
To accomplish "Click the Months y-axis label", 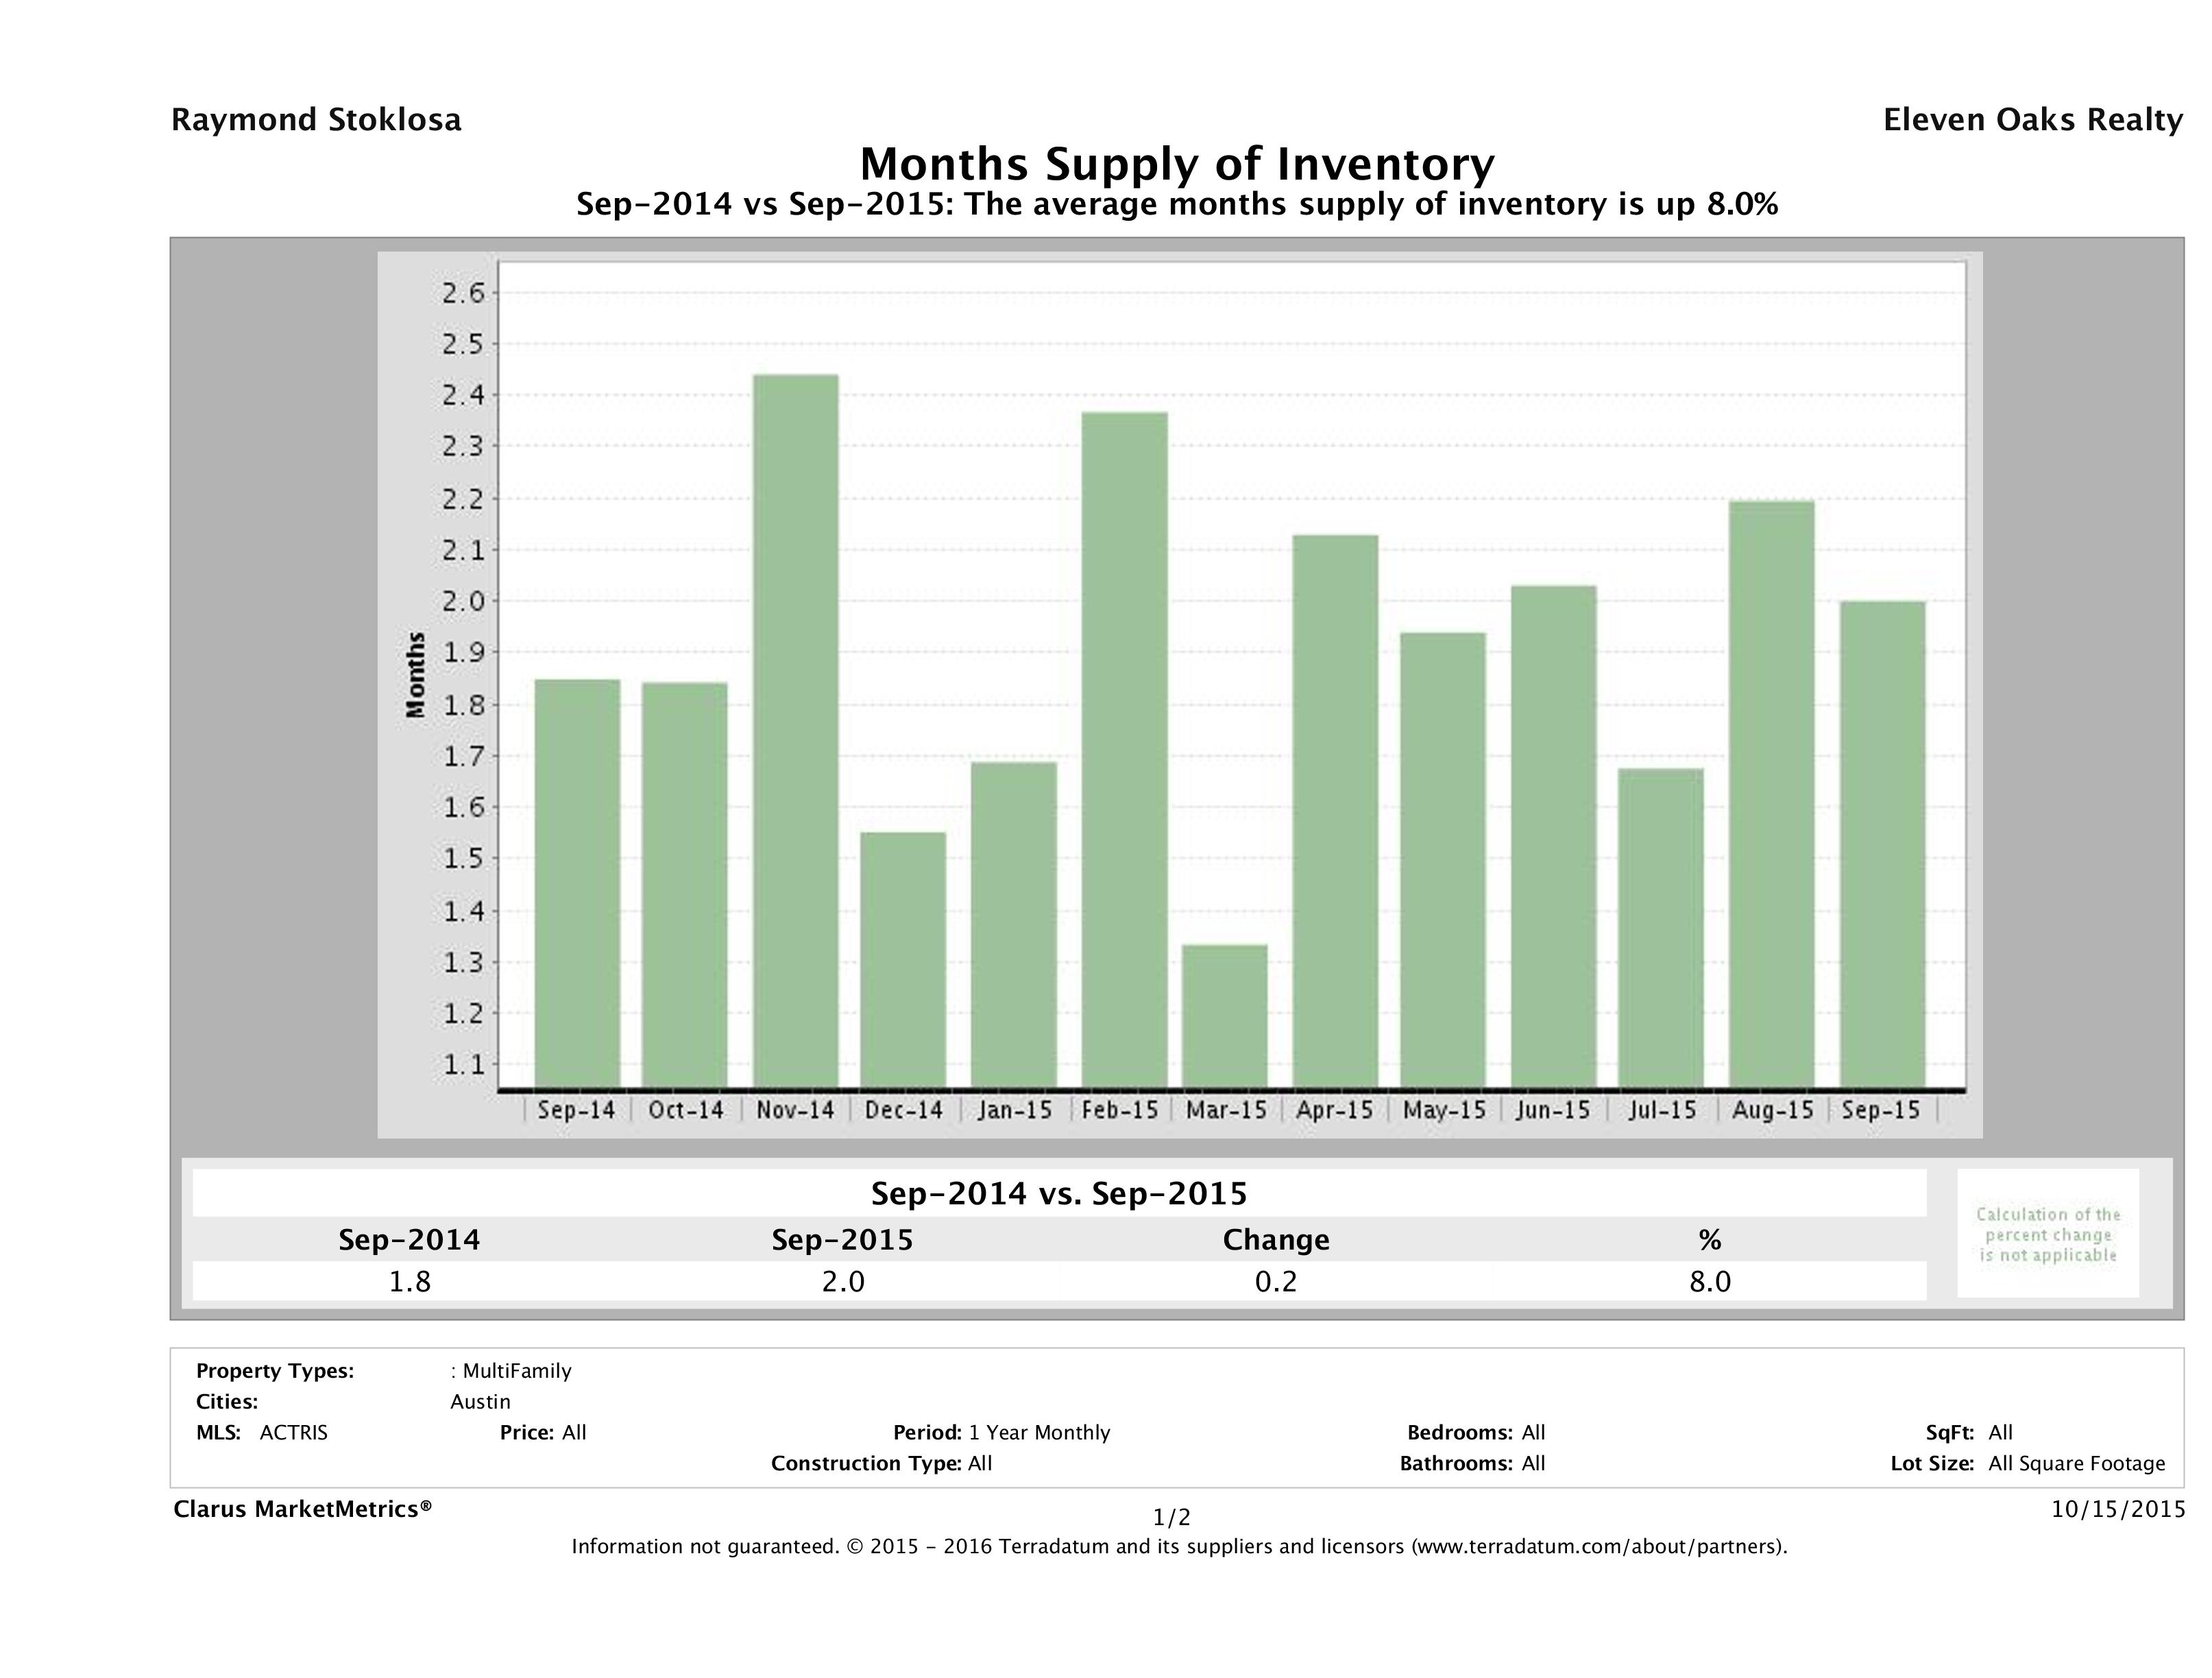I will click(416, 675).
